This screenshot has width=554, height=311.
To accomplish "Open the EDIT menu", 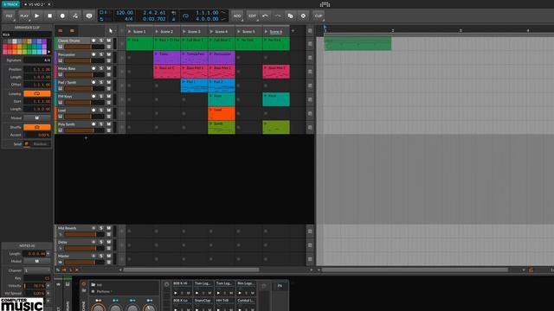I will [252, 16].
